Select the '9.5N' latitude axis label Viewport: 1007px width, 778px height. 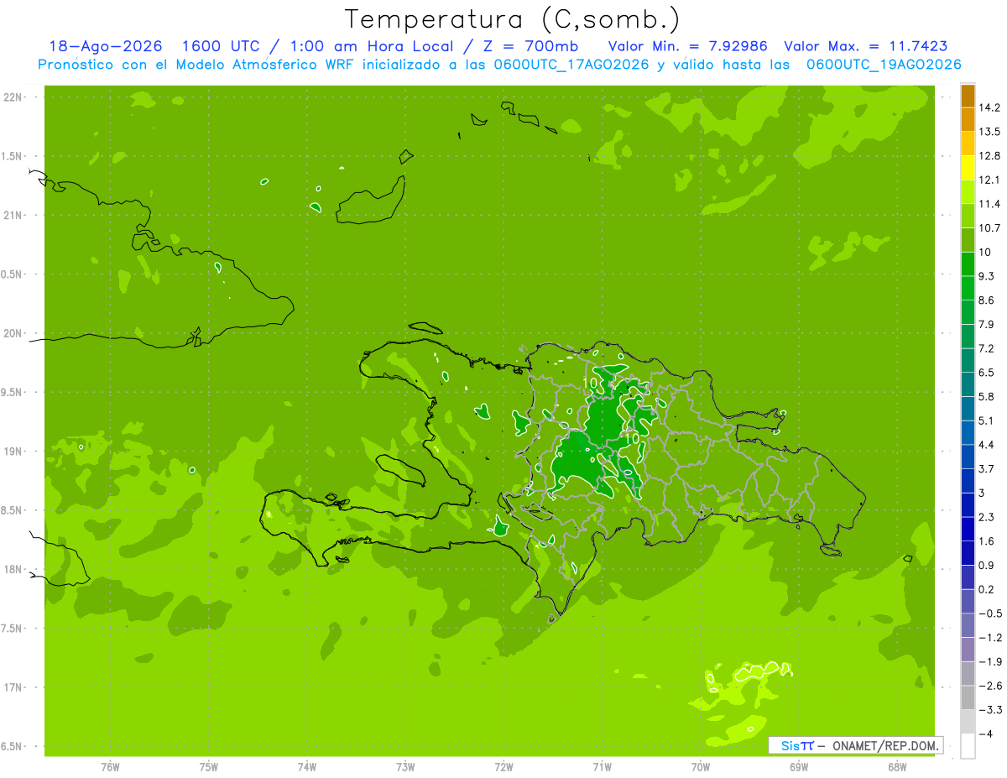coord(13,392)
